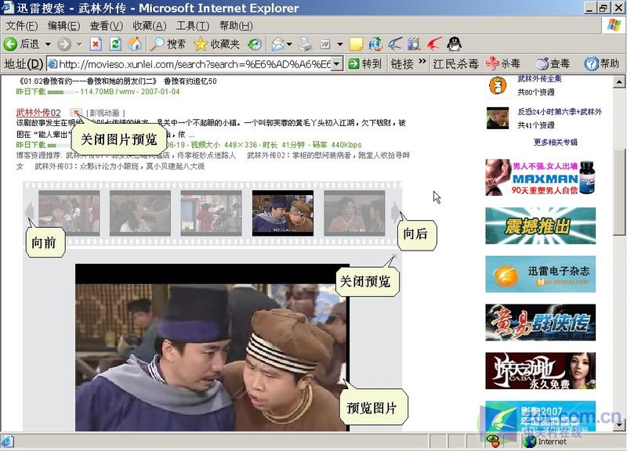Click scrollbar down arrow

(x=619, y=425)
